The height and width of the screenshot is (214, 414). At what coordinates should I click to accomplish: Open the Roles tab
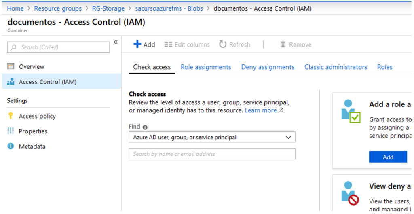point(385,67)
